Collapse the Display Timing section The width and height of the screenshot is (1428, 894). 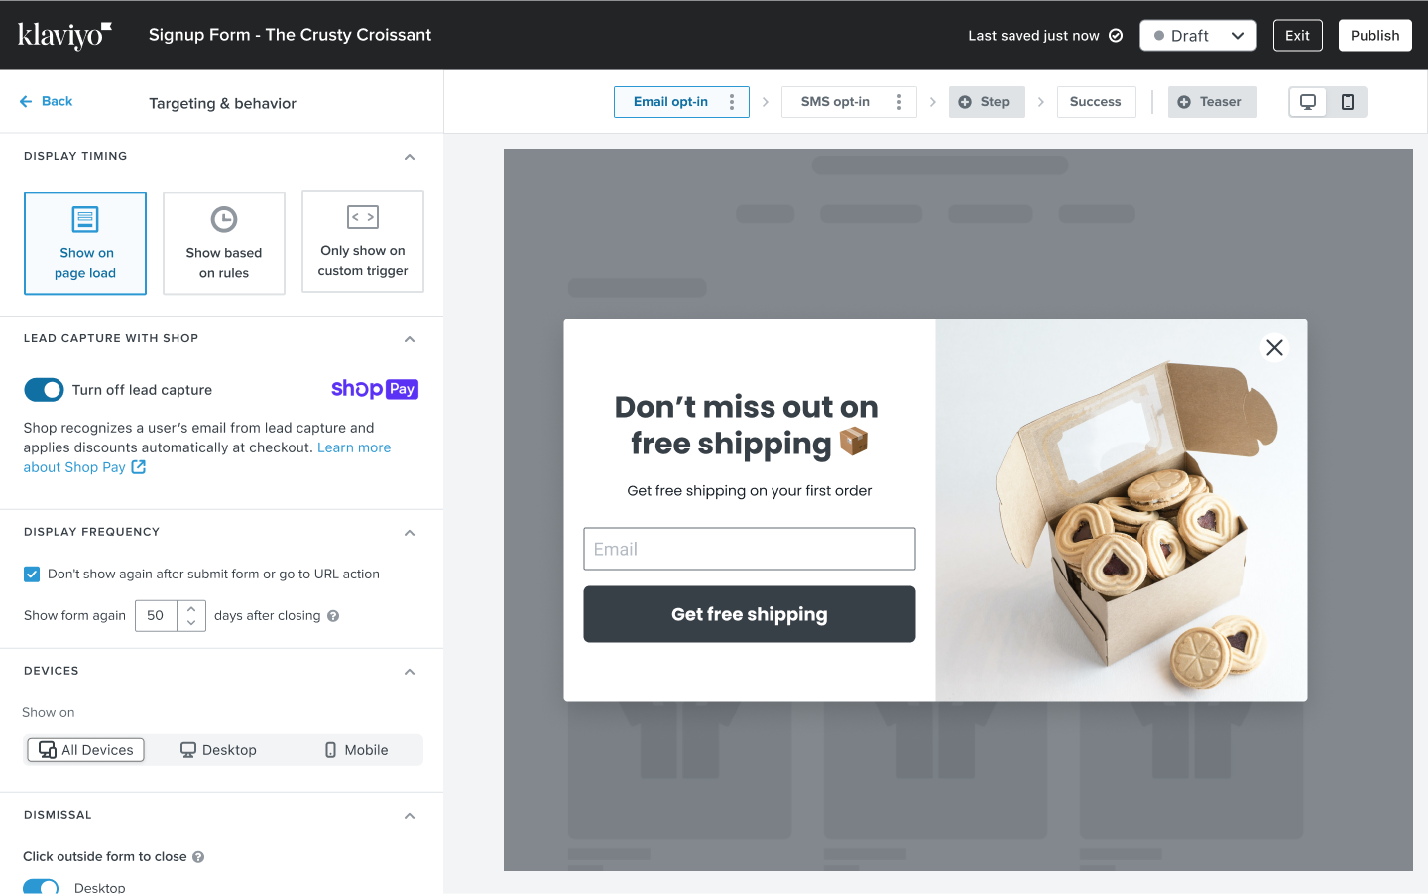[x=410, y=157]
